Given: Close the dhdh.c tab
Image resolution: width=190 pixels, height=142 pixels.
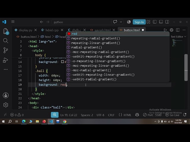Looking at the screenshot, I should coord(85,30).
